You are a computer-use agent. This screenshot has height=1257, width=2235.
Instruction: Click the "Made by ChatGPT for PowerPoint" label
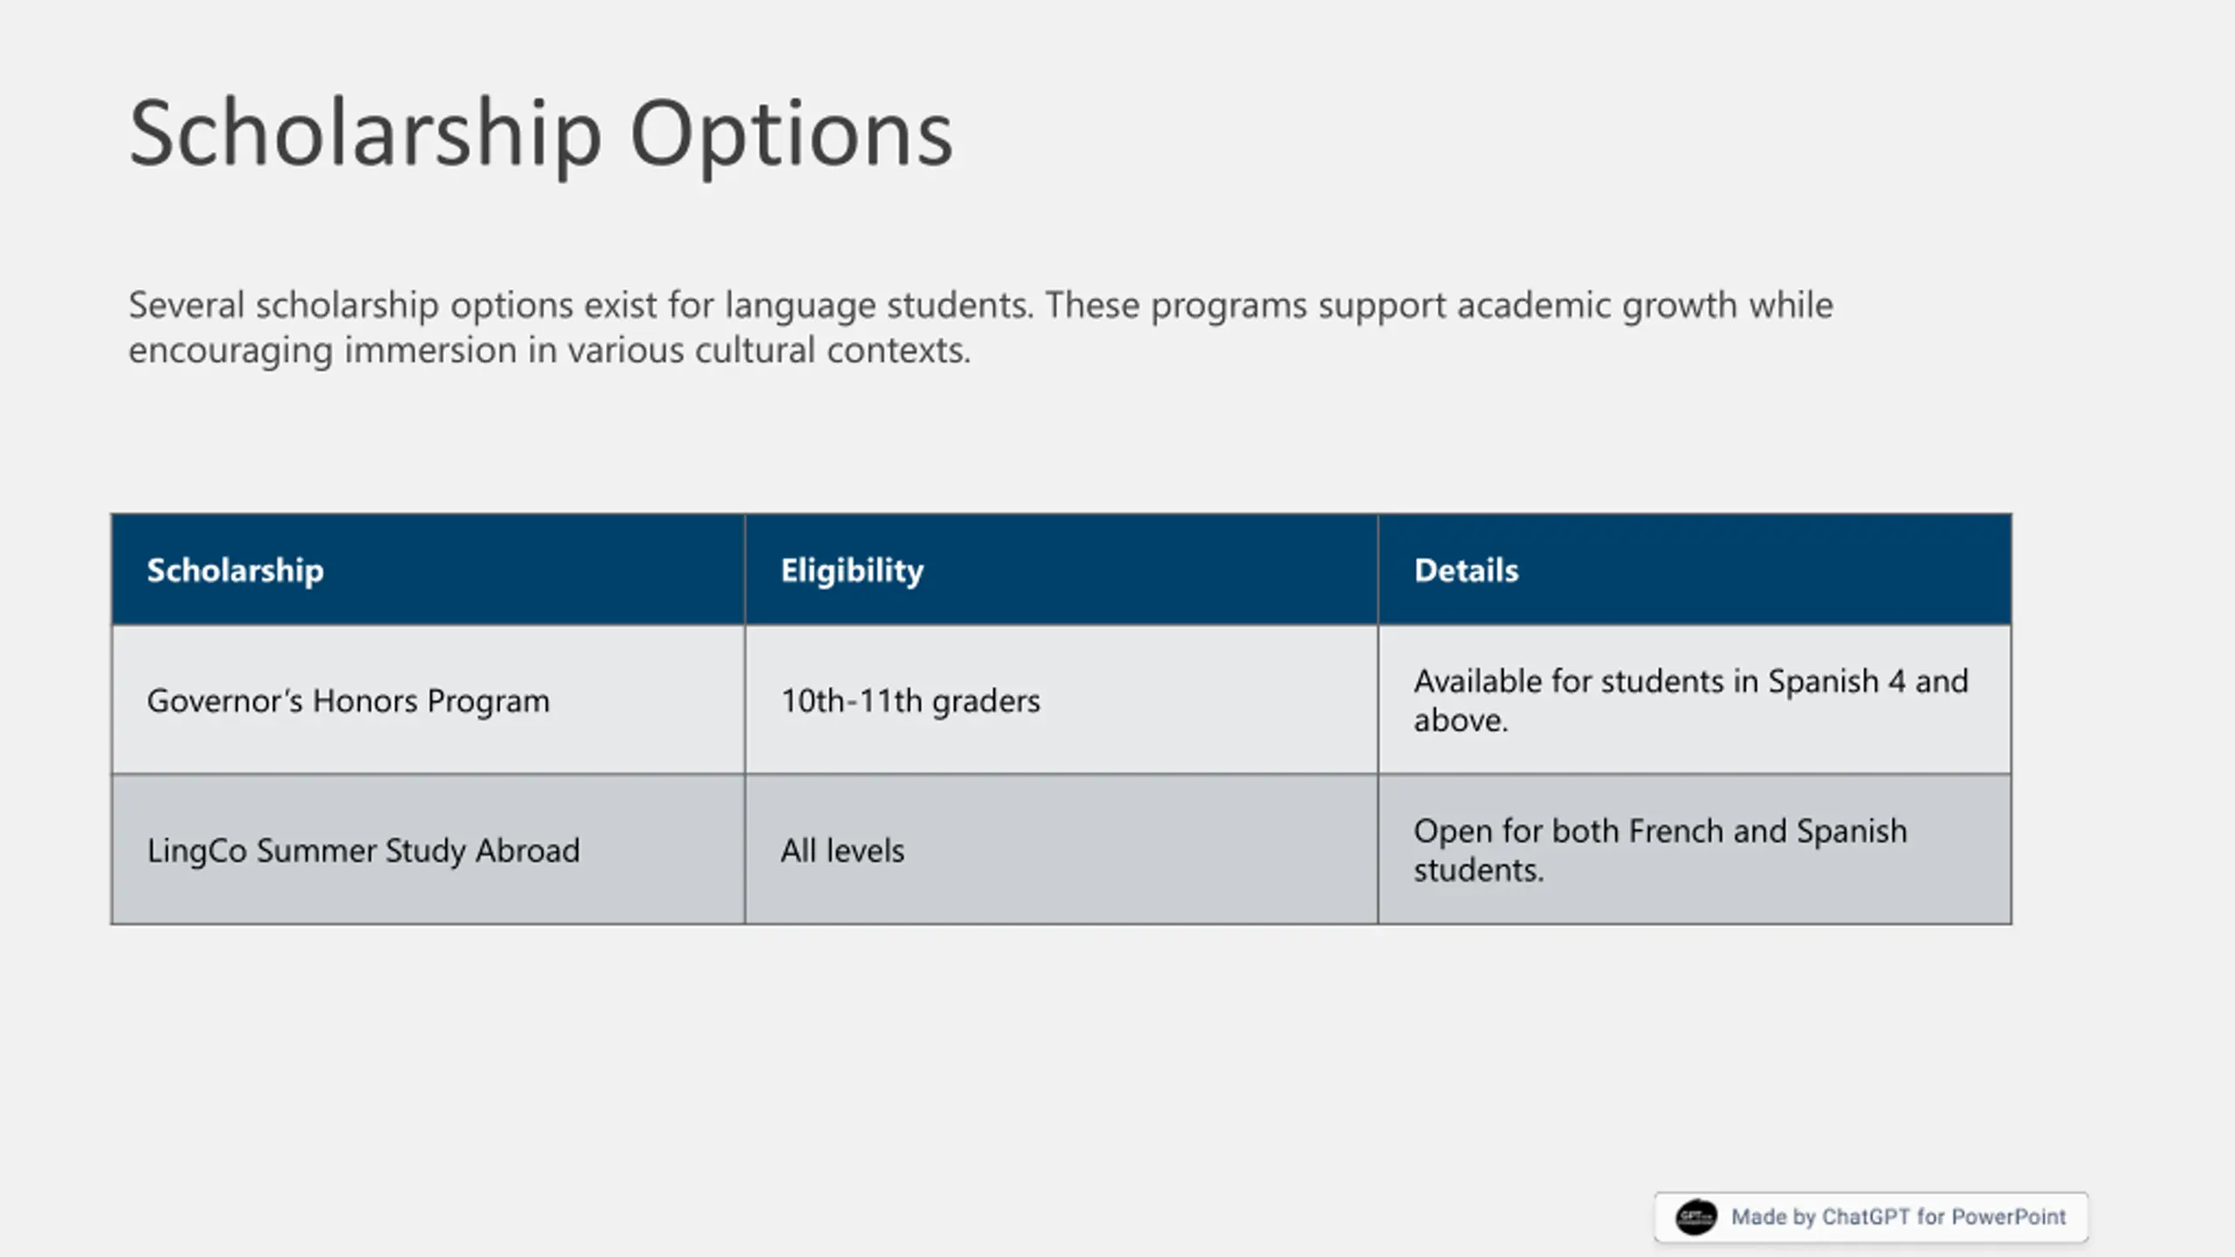click(x=1898, y=1217)
